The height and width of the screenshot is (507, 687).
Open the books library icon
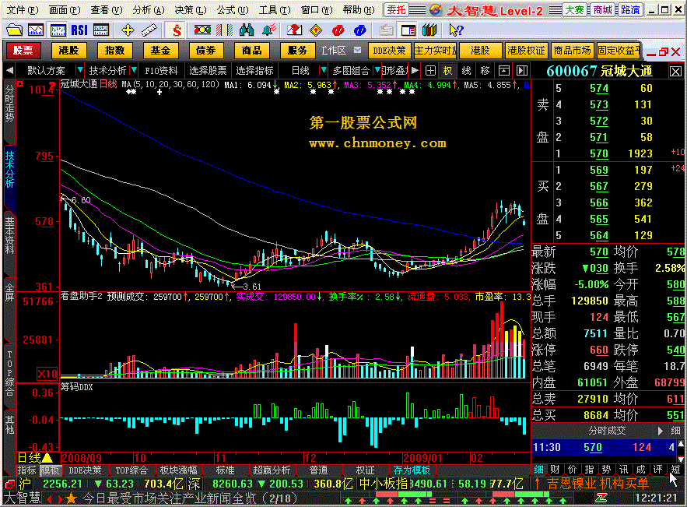tap(429, 30)
